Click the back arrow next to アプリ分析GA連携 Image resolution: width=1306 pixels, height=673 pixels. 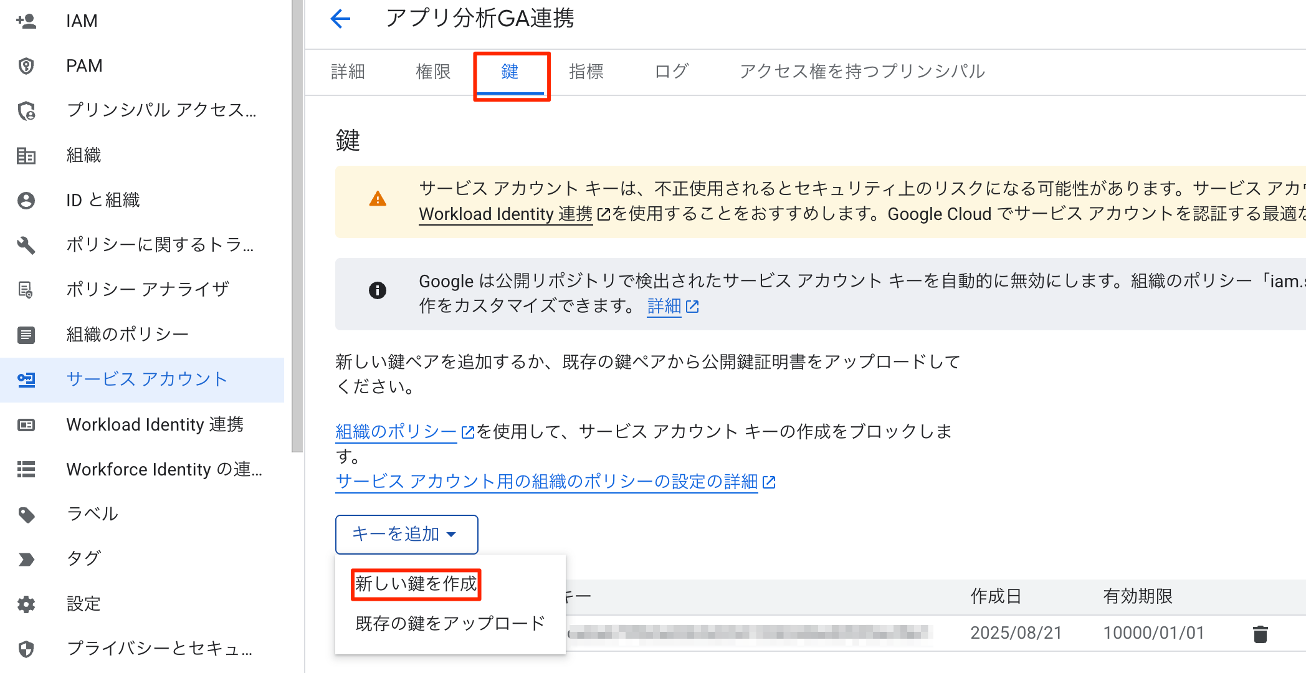[340, 19]
